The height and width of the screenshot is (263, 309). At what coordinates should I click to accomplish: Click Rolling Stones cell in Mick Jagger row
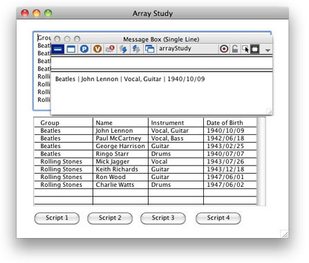tap(64, 161)
